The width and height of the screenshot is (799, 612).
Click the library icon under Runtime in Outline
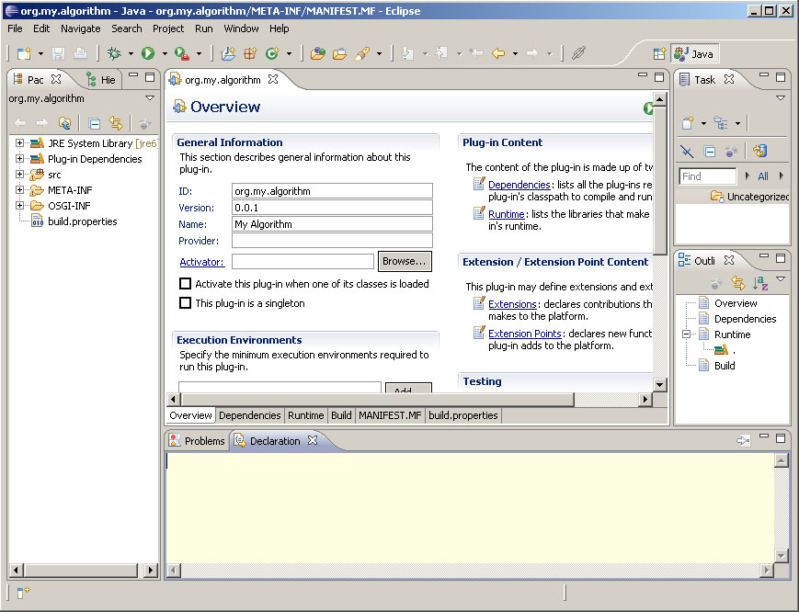(x=721, y=350)
